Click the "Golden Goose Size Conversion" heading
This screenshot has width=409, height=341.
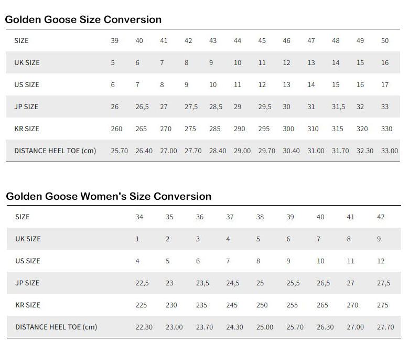pyautogui.click(x=83, y=19)
